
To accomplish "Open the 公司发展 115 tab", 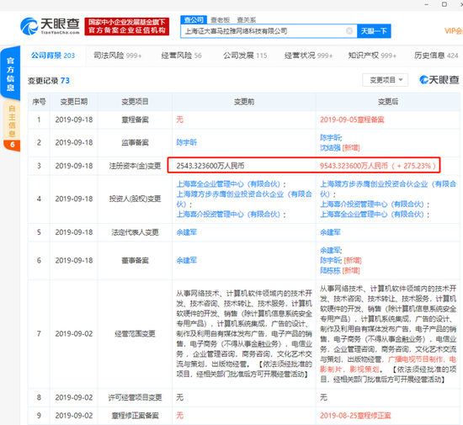I will coord(245,56).
